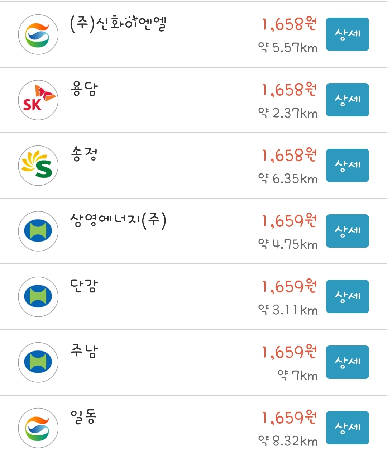Screen dimensions: 387x458
Task: Tap the Hyundai Oilbank logo for 주남
Action: coord(38,362)
